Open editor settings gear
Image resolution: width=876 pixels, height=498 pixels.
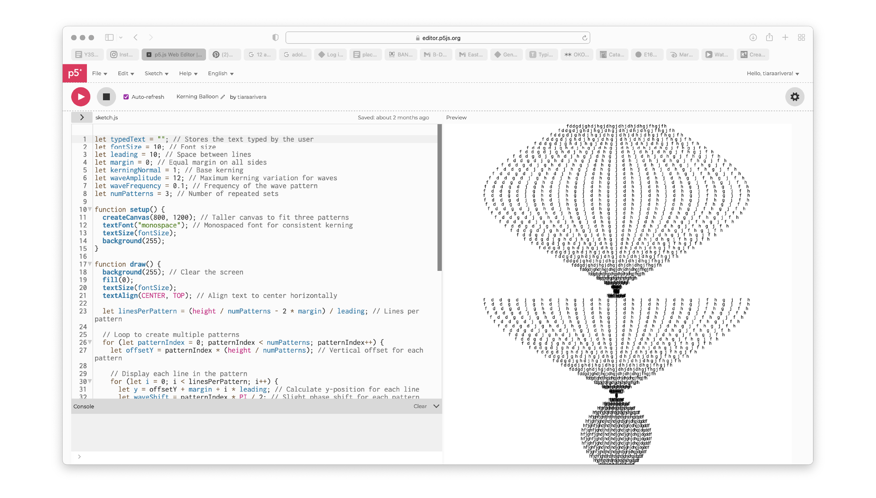(x=795, y=97)
